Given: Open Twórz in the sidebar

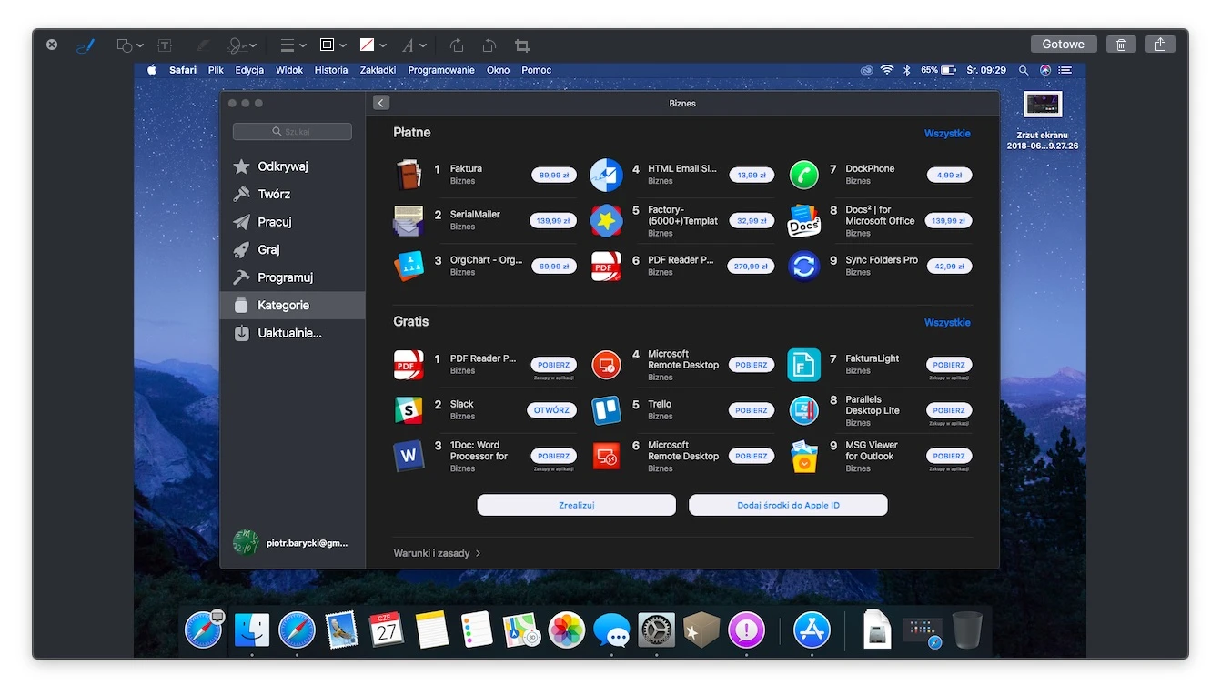Looking at the screenshot, I should (292, 194).
